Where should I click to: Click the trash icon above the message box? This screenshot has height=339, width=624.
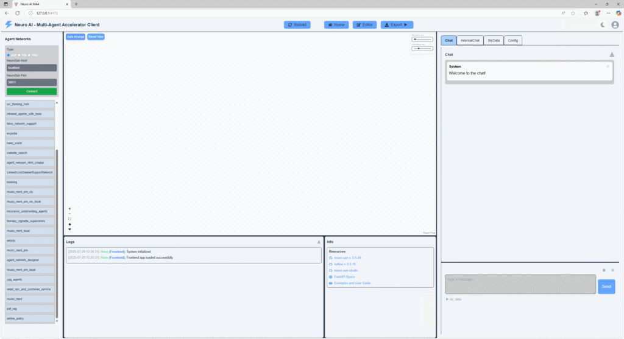point(604,270)
